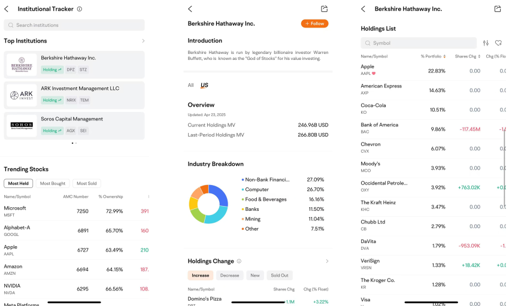The image size is (509, 306).
Task: Share the Holdings List page
Action: [498, 9]
